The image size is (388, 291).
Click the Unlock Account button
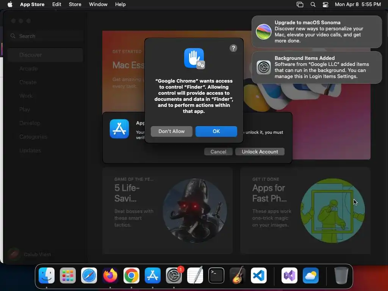pyautogui.click(x=260, y=152)
